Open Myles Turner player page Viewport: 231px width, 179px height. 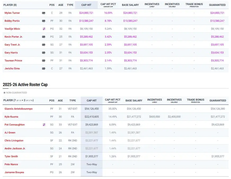[12, 13]
